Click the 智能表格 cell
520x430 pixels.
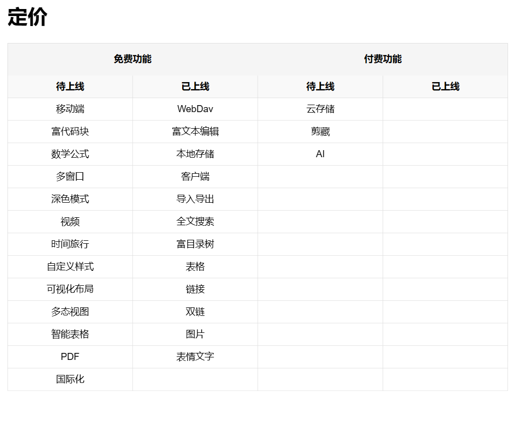click(x=70, y=334)
